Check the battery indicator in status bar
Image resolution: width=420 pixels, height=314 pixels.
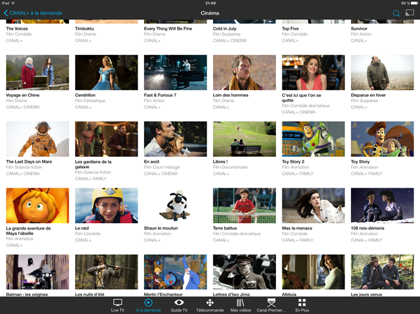415,3
